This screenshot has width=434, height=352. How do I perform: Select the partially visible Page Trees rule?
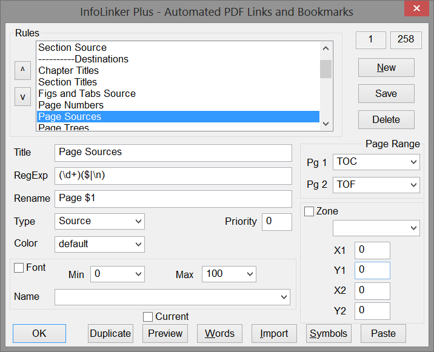click(178, 127)
